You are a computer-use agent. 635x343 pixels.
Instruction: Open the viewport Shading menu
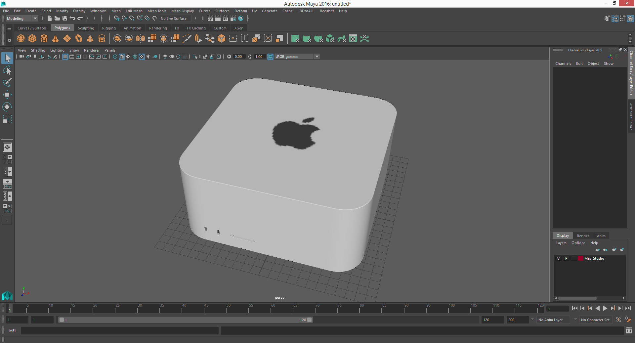(38, 50)
